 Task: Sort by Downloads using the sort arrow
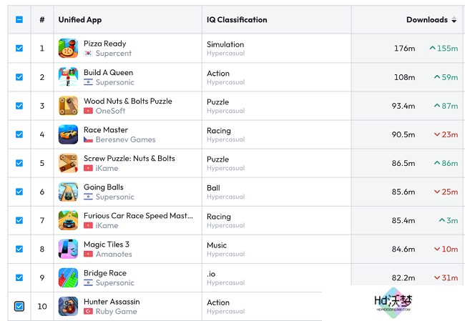coord(454,20)
